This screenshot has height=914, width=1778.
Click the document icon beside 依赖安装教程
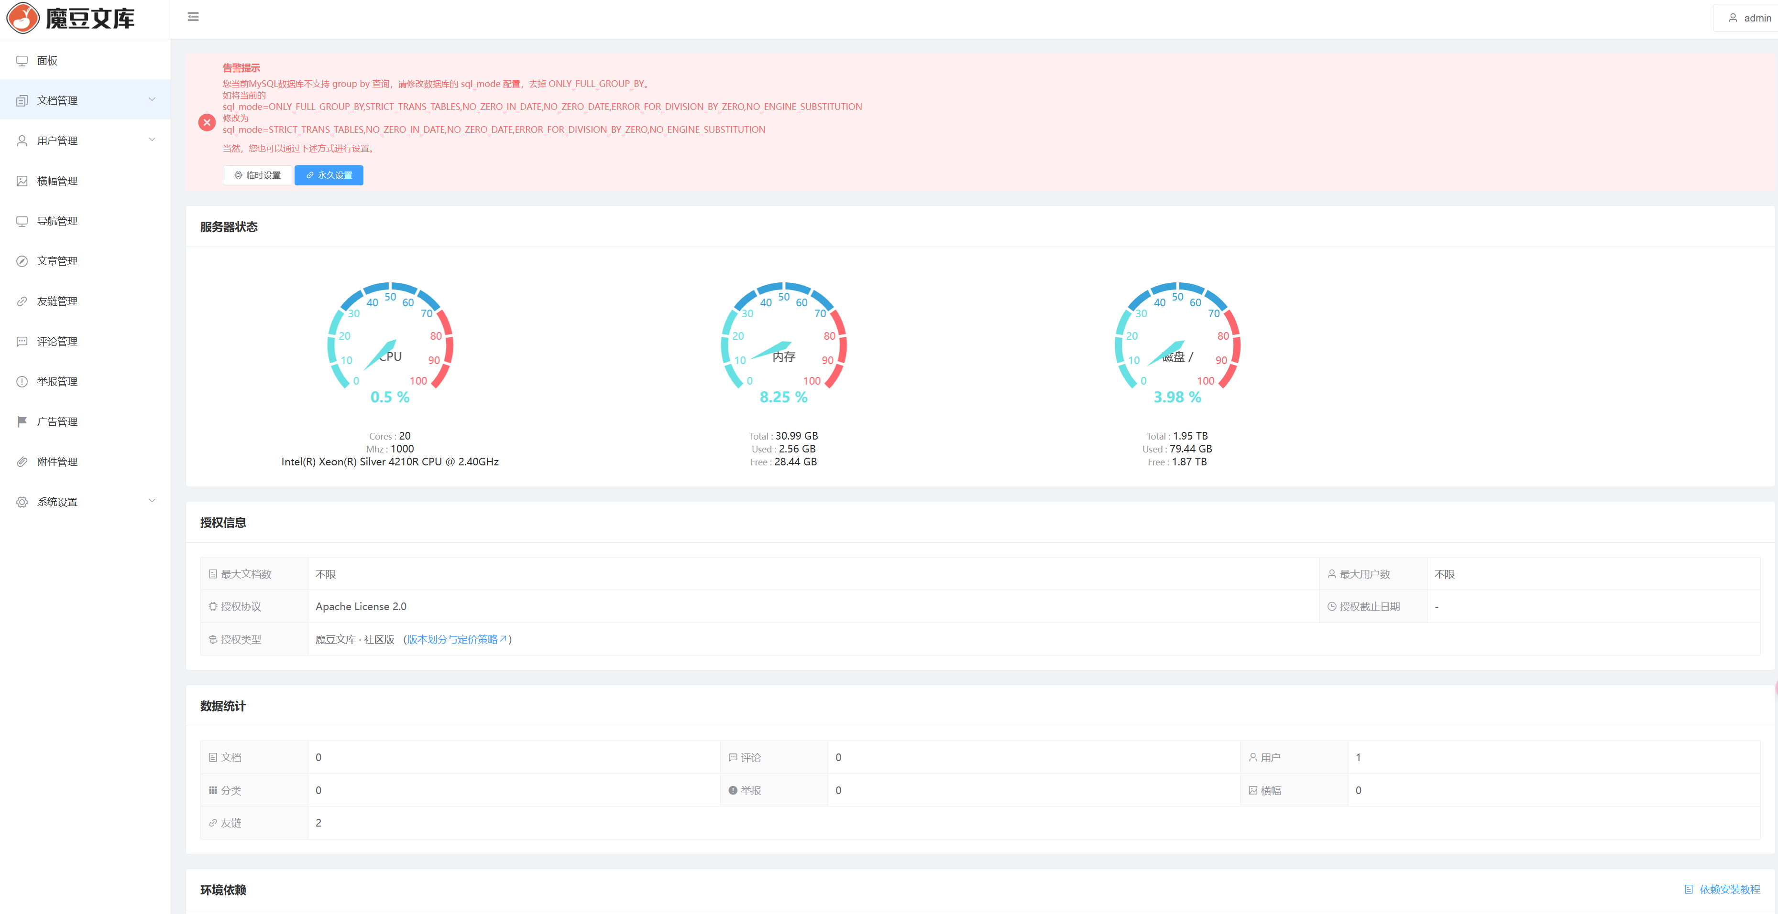(1688, 889)
